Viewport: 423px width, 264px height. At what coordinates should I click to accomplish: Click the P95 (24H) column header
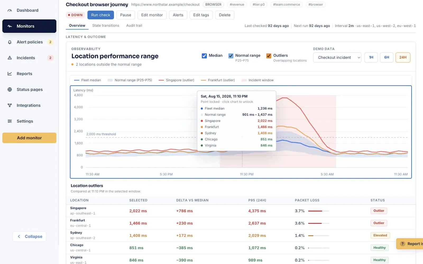pos(257,200)
